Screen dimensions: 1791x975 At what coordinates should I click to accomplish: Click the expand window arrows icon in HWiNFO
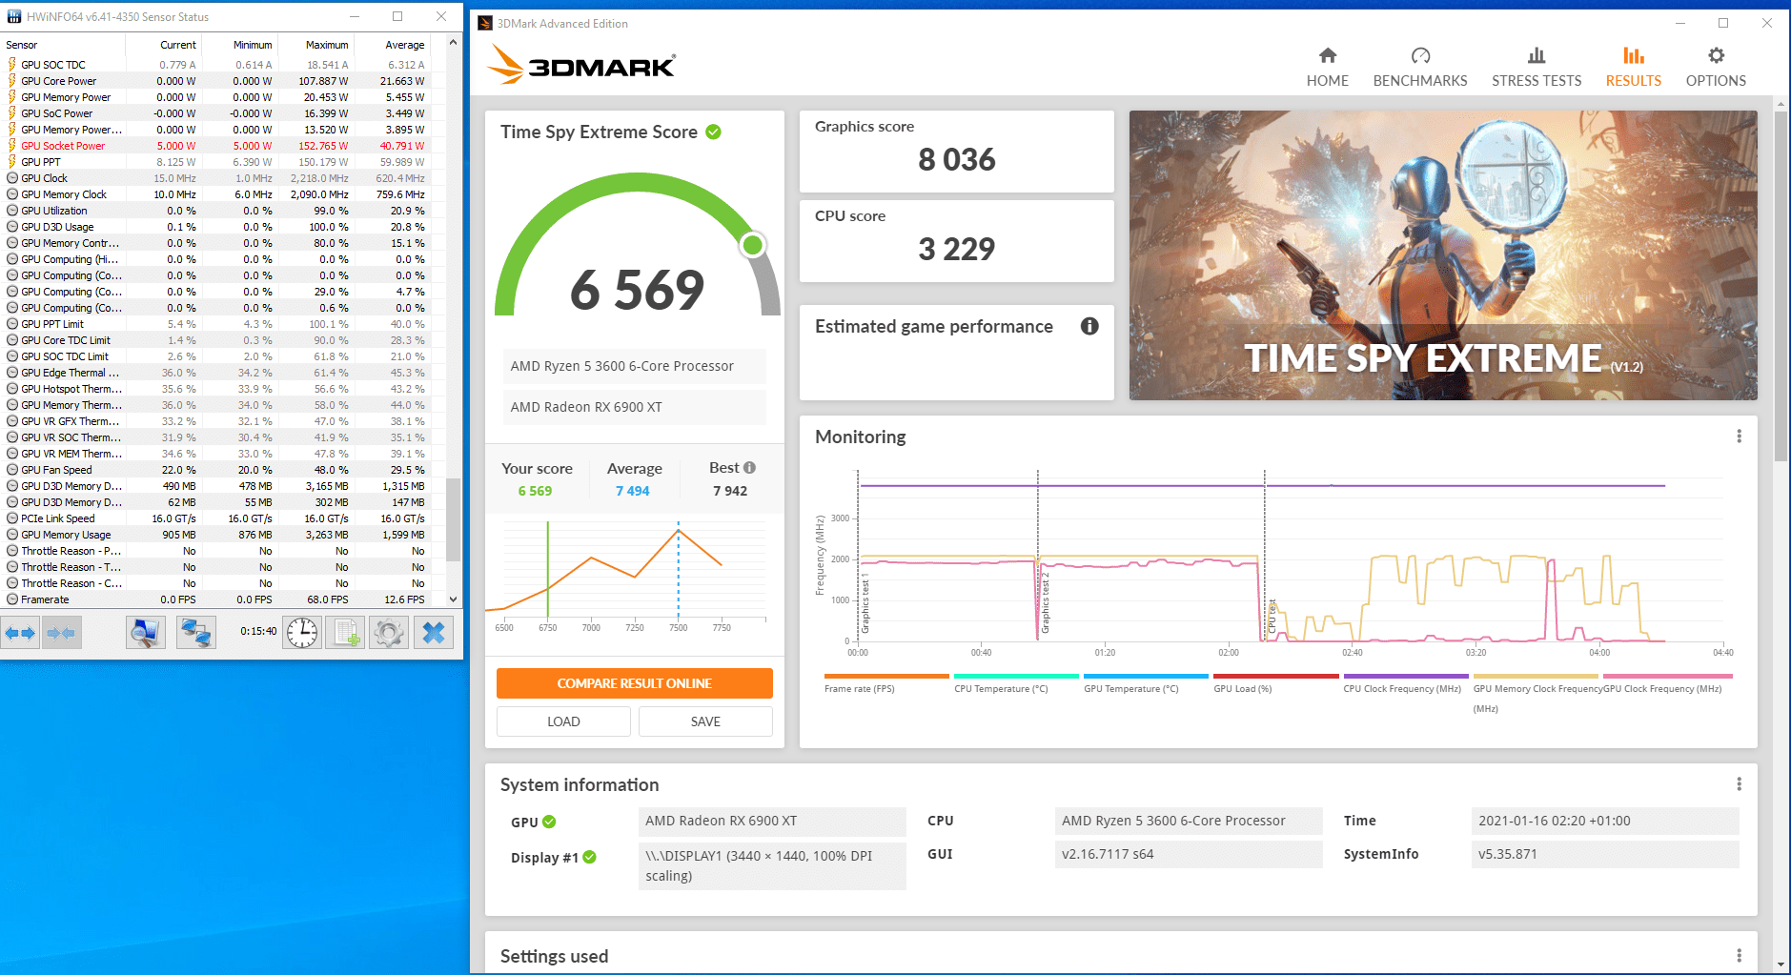(x=20, y=633)
